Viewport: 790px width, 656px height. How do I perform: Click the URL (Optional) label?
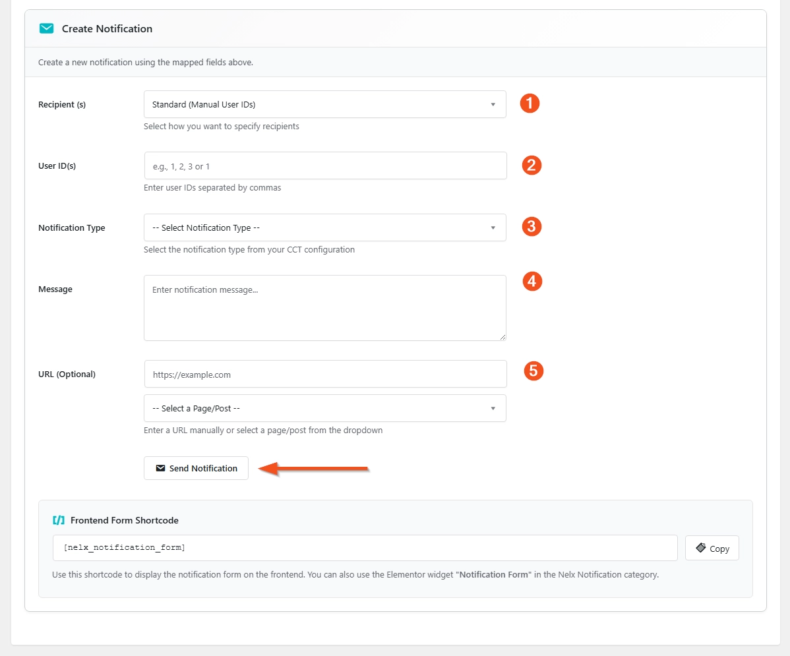67,374
